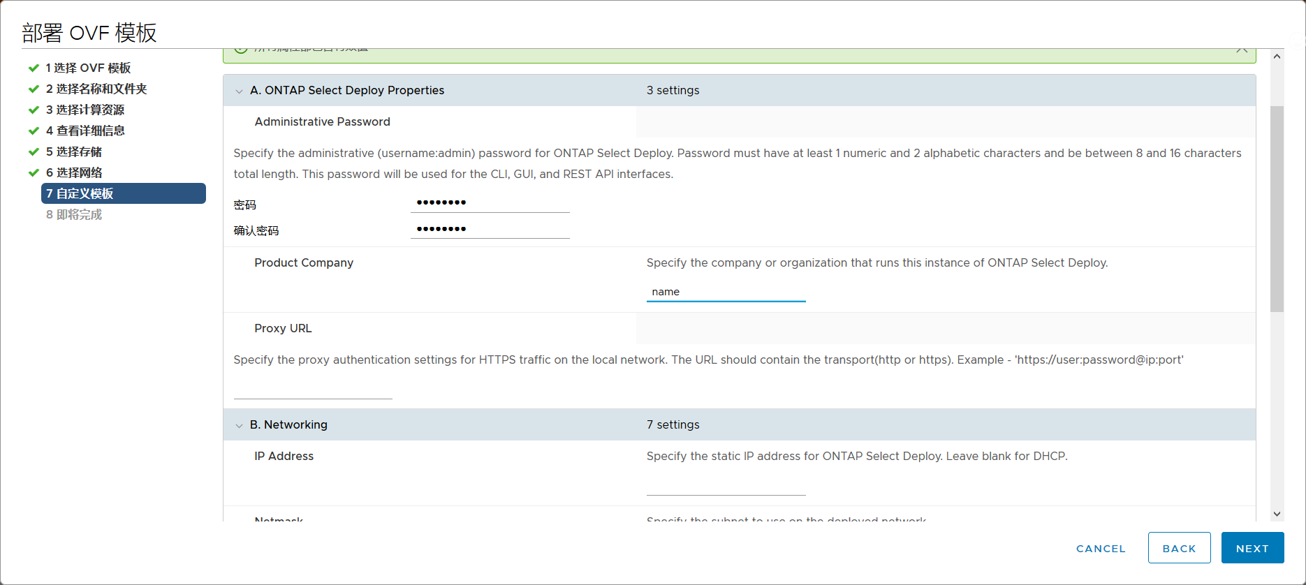Image resolution: width=1306 pixels, height=585 pixels.
Task: Click the 部署 OVF 模板 dialog title
Action: point(89,32)
